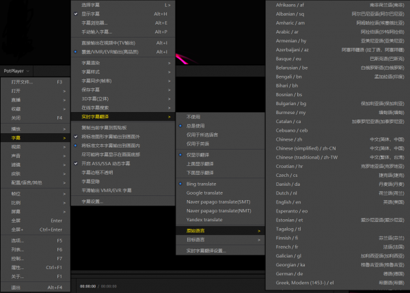Expand the 收藏 submenu
Viewport: 410px width, 293px height.
pos(36,109)
